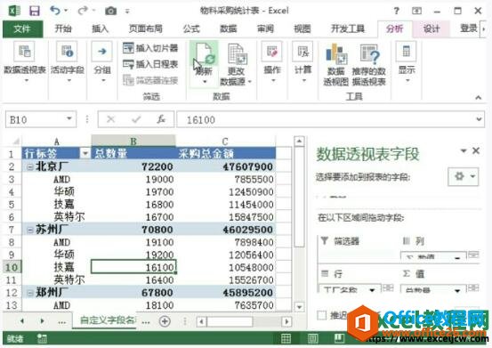The width and height of the screenshot is (492, 348).
Task: Click the vertical scrollbar down arrow
Action: pyautogui.click(x=299, y=306)
